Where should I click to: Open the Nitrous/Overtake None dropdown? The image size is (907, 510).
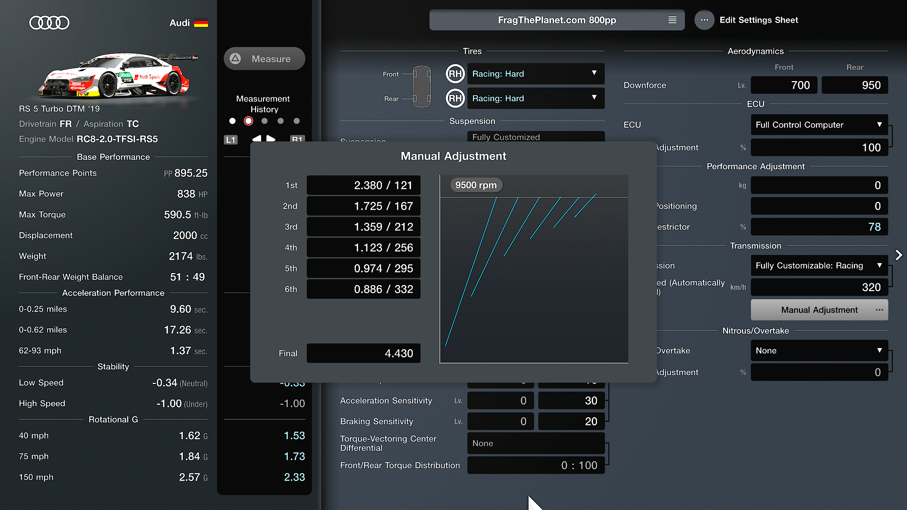coord(819,351)
